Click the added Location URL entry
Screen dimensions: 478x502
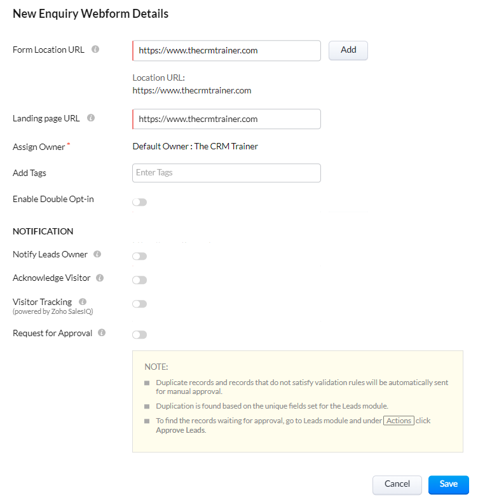pyautogui.click(x=191, y=90)
